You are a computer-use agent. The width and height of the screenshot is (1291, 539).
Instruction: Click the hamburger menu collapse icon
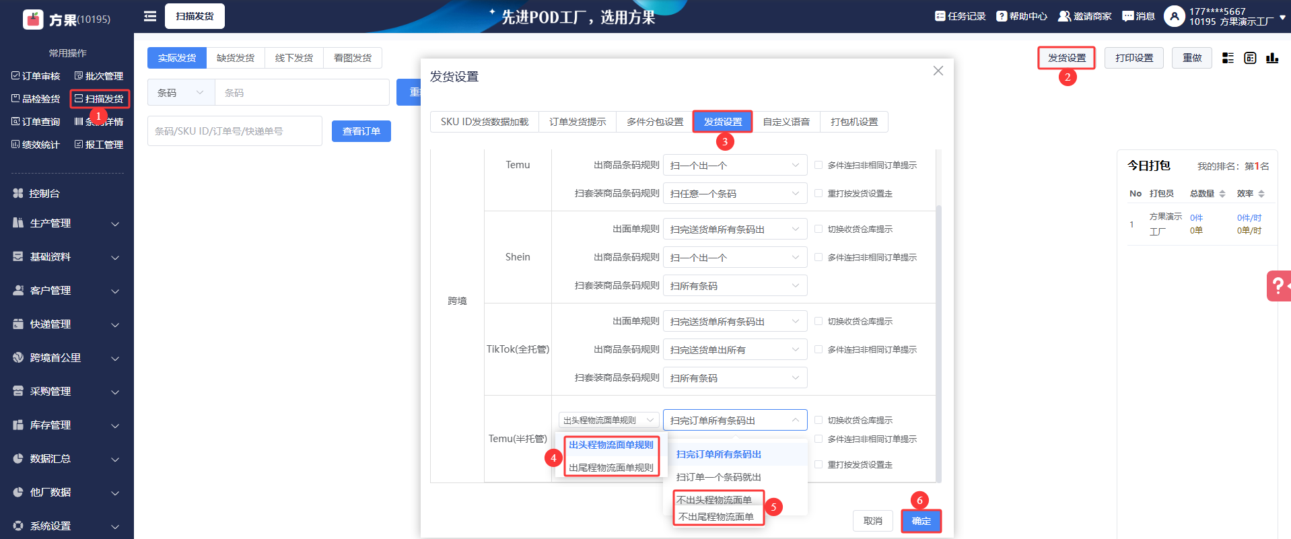(x=150, y=16)
